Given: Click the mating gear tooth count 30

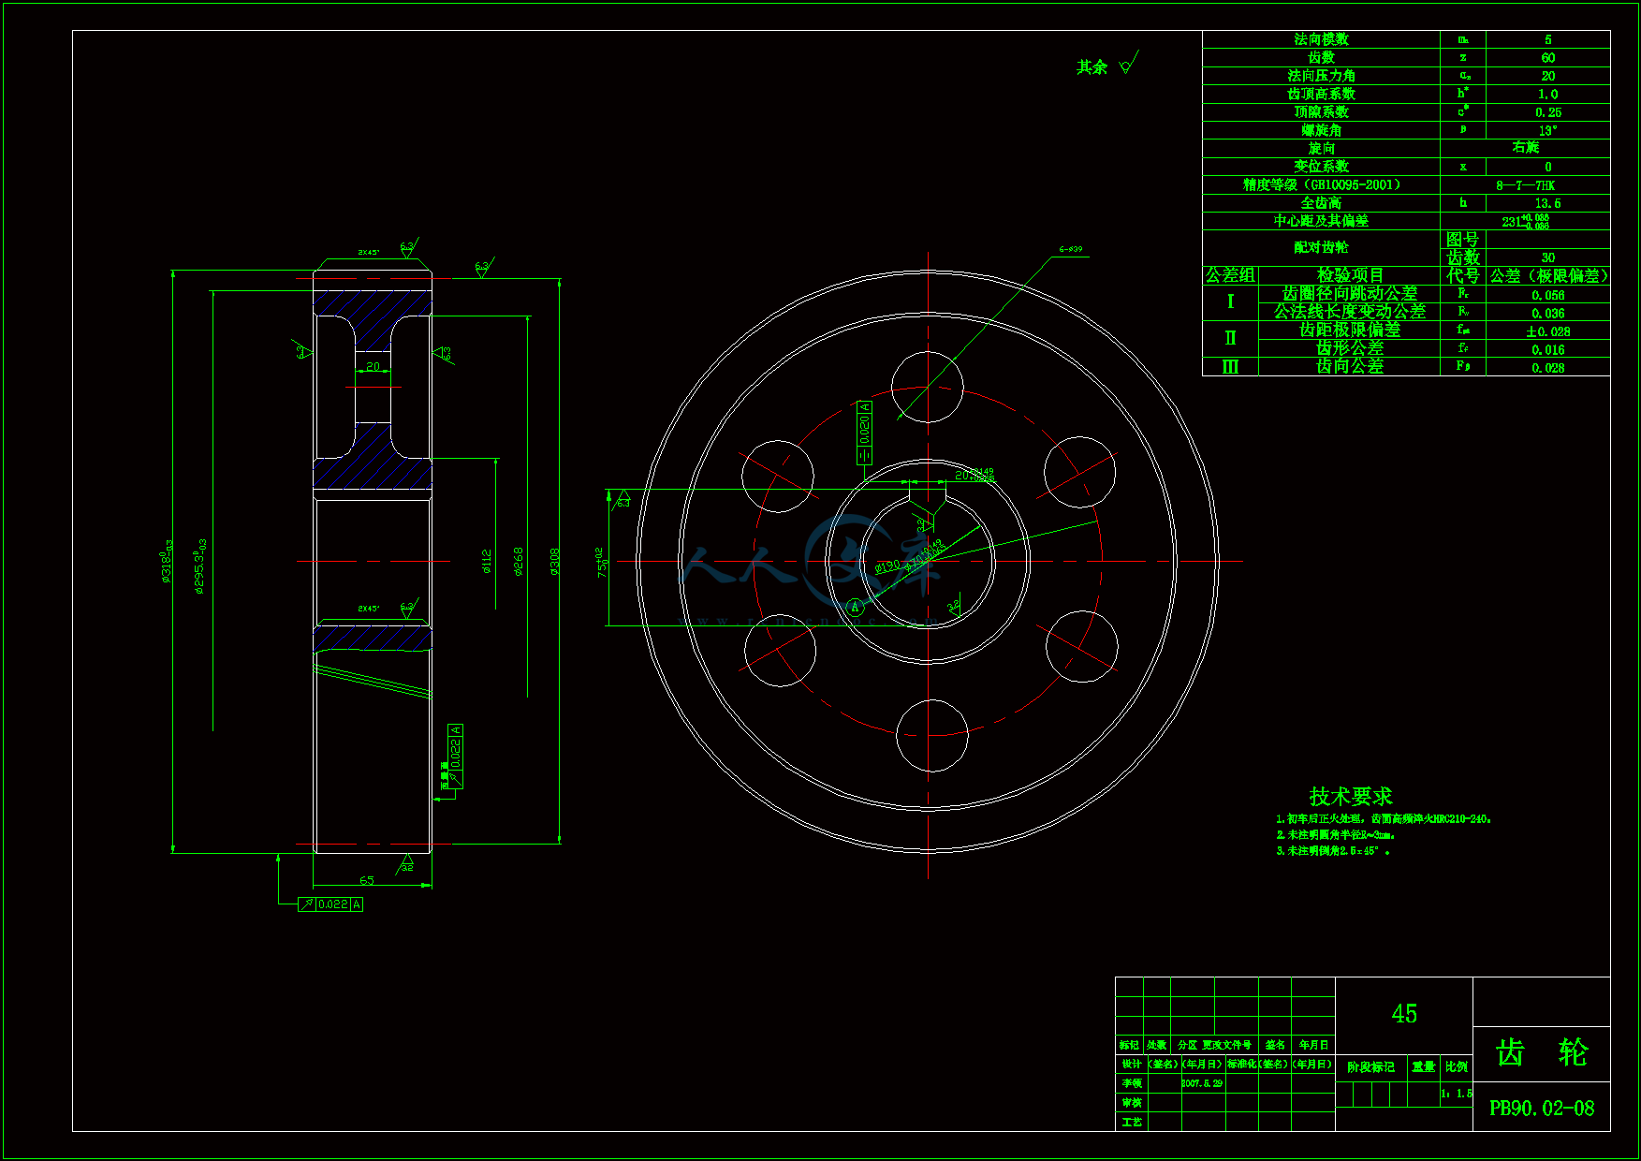Looking at the screenshot, I should click(x=1548, y=257).
